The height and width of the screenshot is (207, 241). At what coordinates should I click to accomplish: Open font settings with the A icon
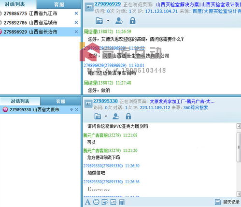(x=88, y=202)
